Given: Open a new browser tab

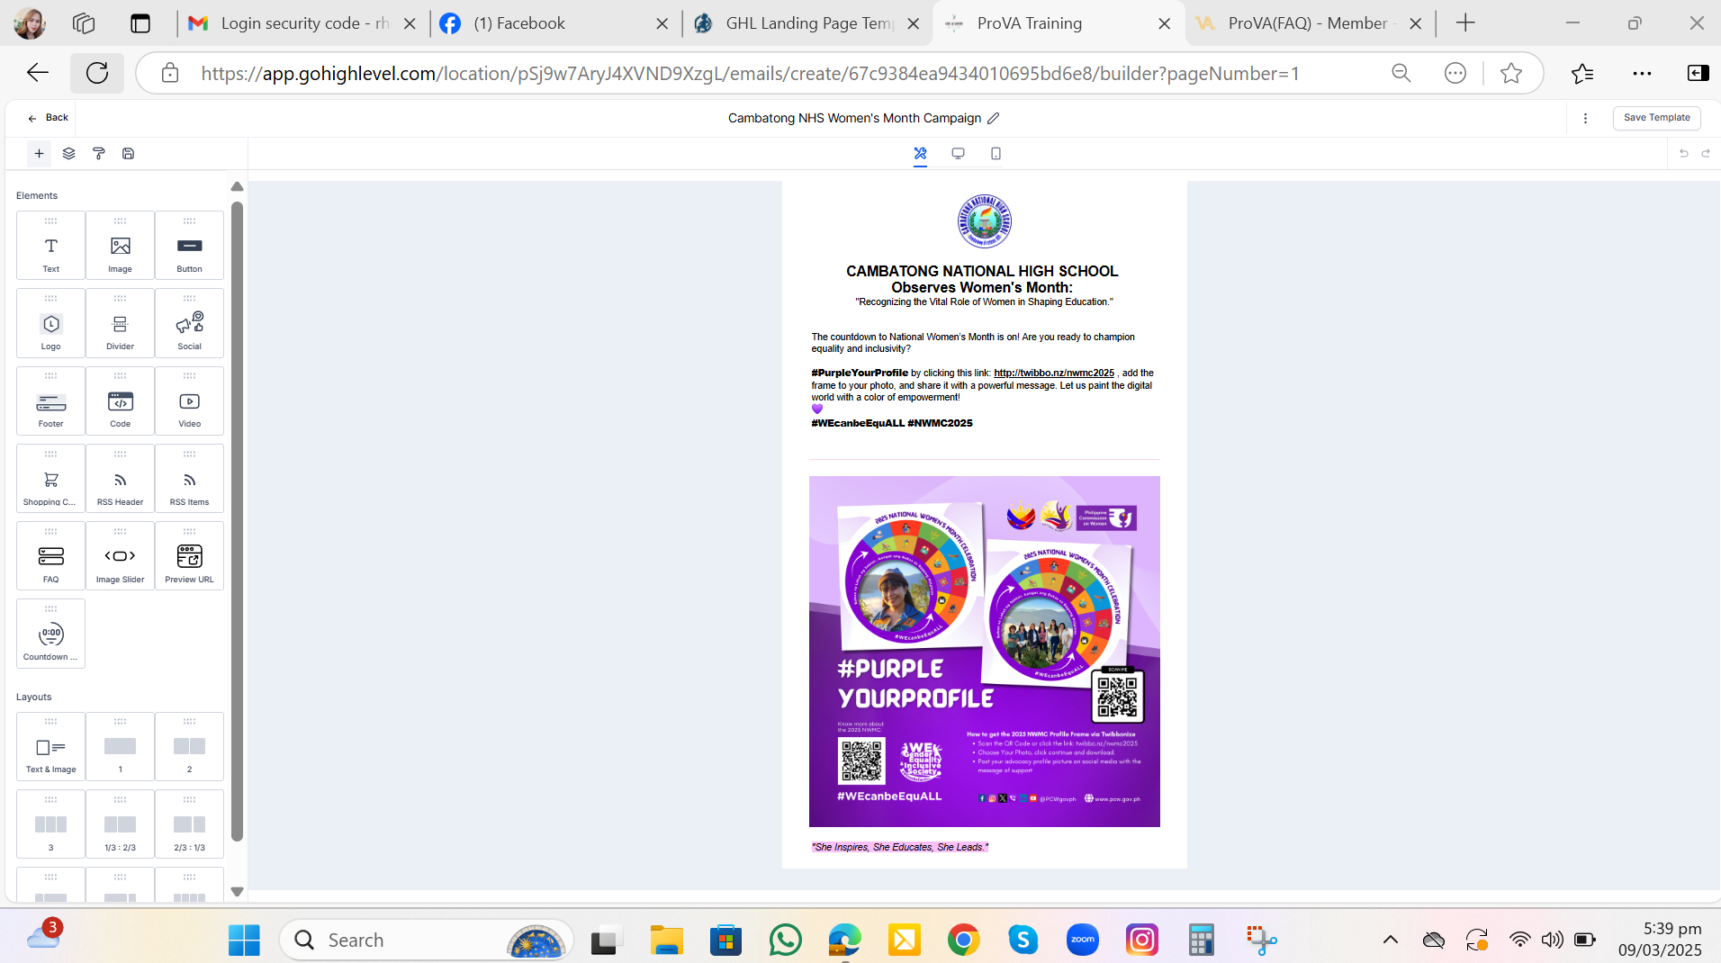Looking at the screenshot, I should click(1465, 23).
